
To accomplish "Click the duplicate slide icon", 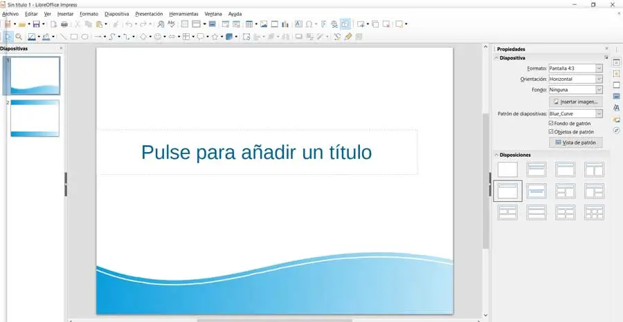I will coord(375,24).
